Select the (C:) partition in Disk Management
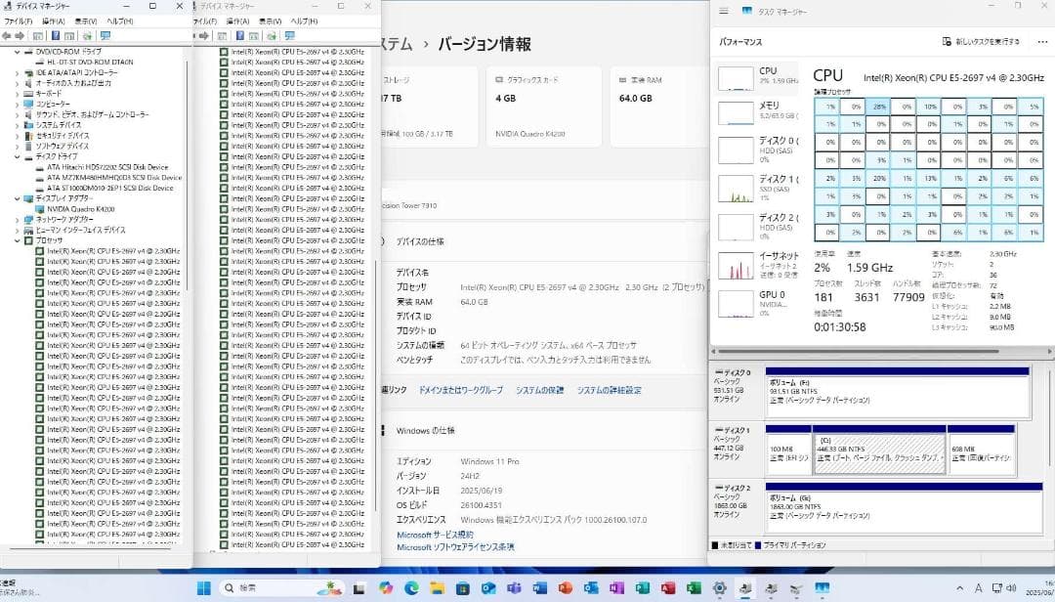 pos(879,450)
